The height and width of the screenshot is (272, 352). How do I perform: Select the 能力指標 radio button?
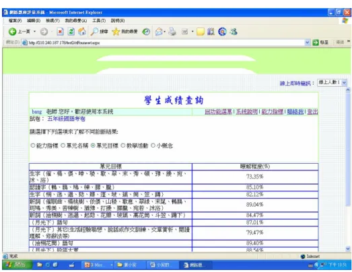pos(33,146)
